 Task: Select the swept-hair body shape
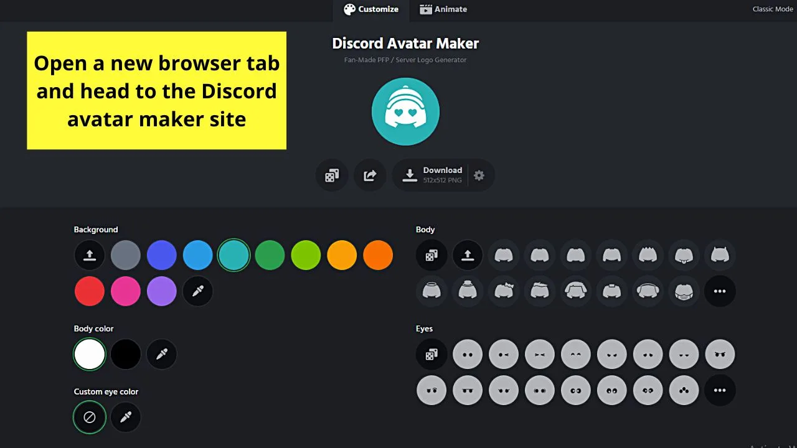pyautogui.click(x=540, y=291)
